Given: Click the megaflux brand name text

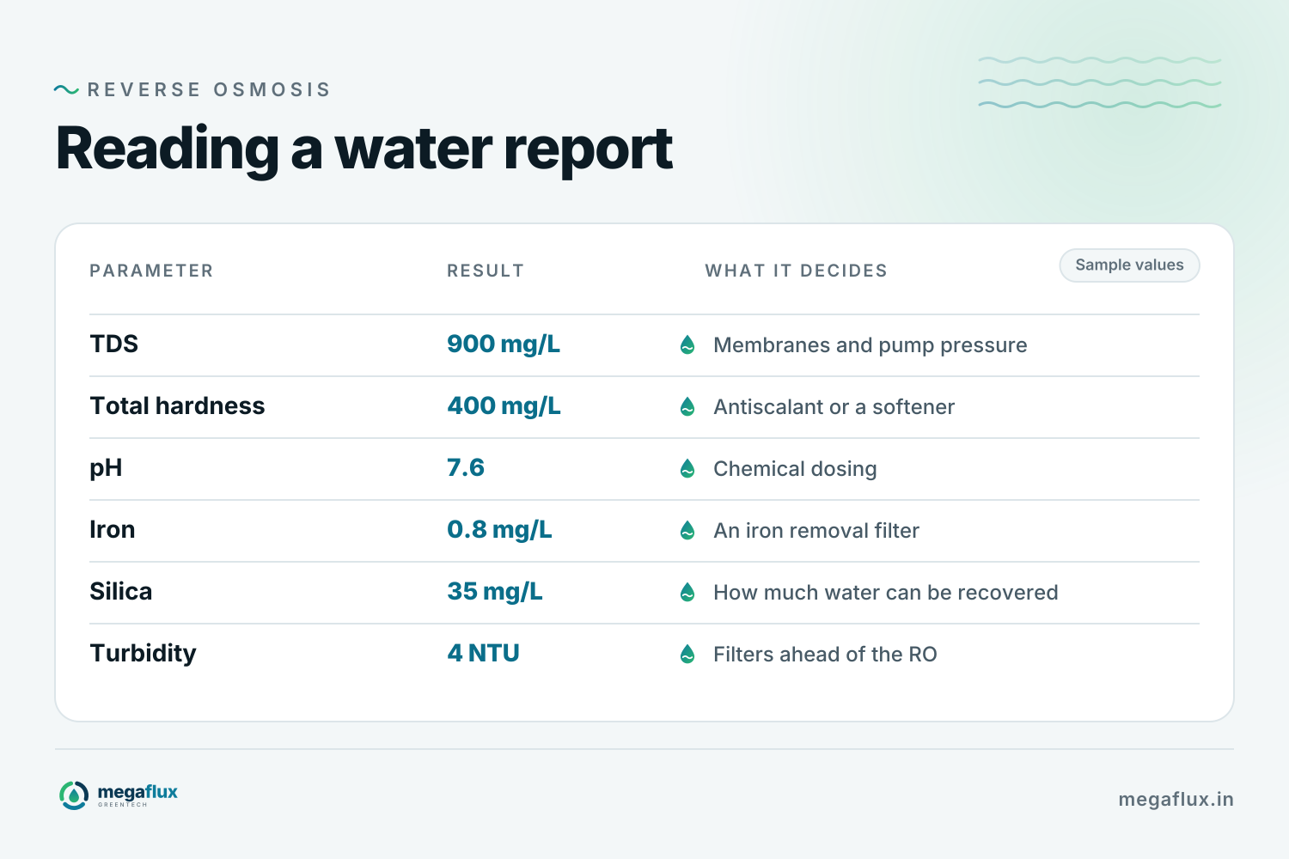Looking at the screenshot, I should point(137,792).
